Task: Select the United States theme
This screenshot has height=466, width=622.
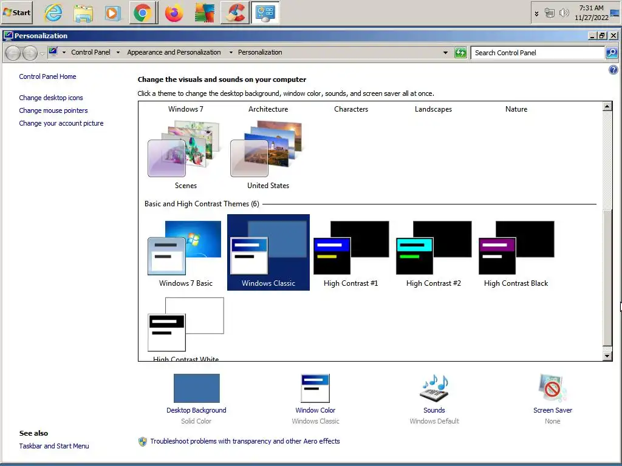Action: [x=268, y=155]
